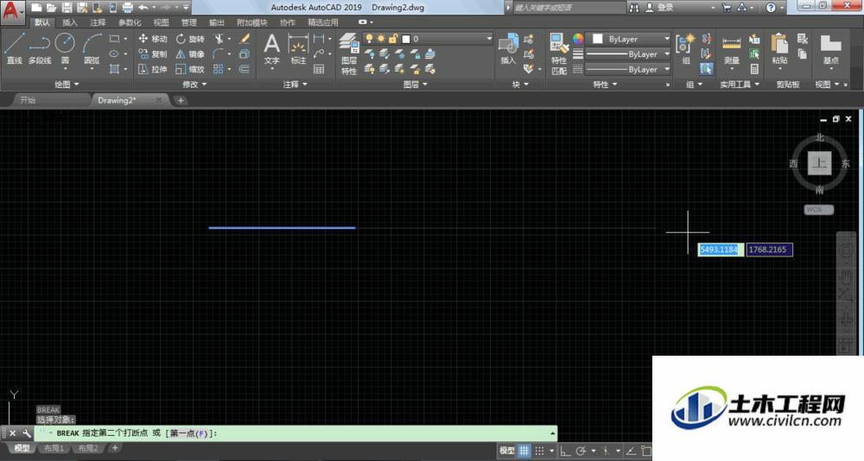The height and width of the screenshot is (461, 864).
Task: Toggle object snap tracking in status bar
Action: pos(631,451)
